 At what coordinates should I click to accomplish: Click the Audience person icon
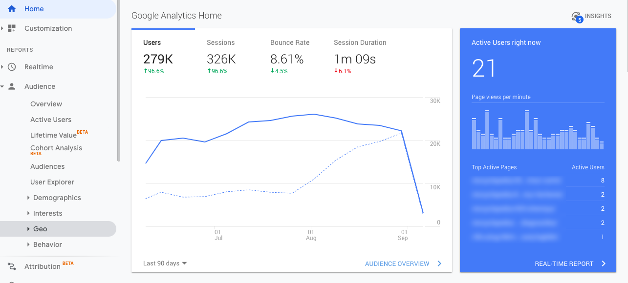tap(12, 86)
